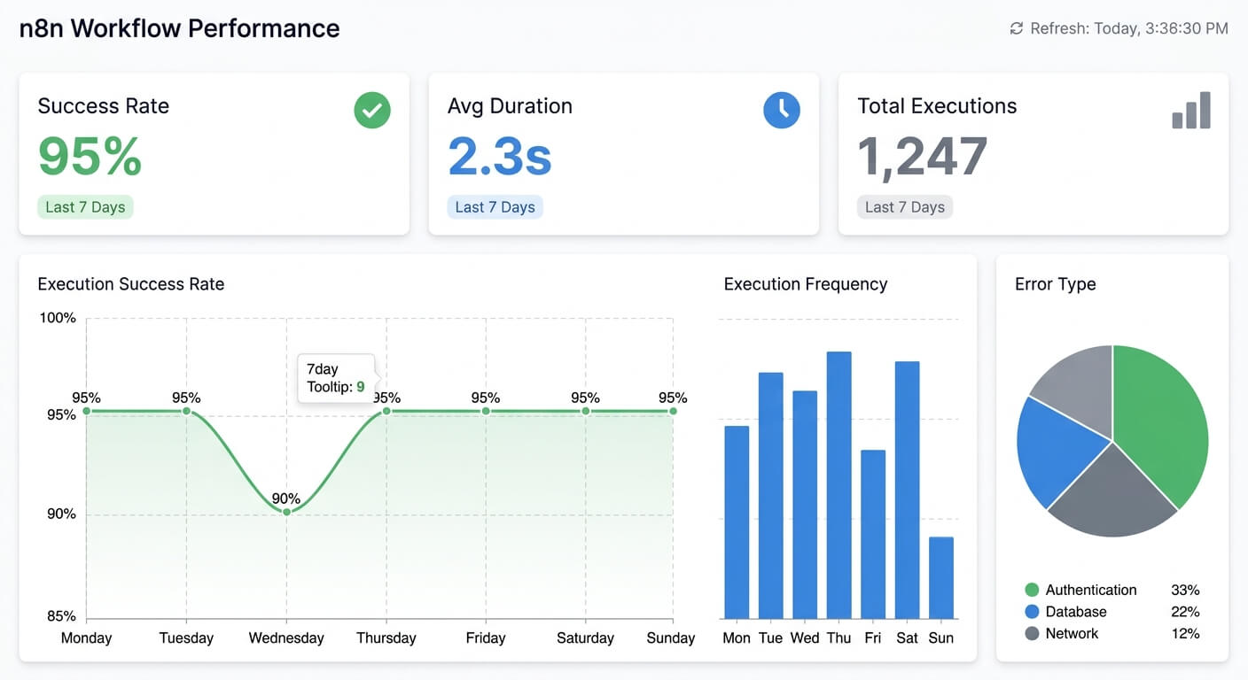Click the bar chart Total Executions icon
Image resolution: width=1248 pixels, height=680 pixels.
[1191, 111]
